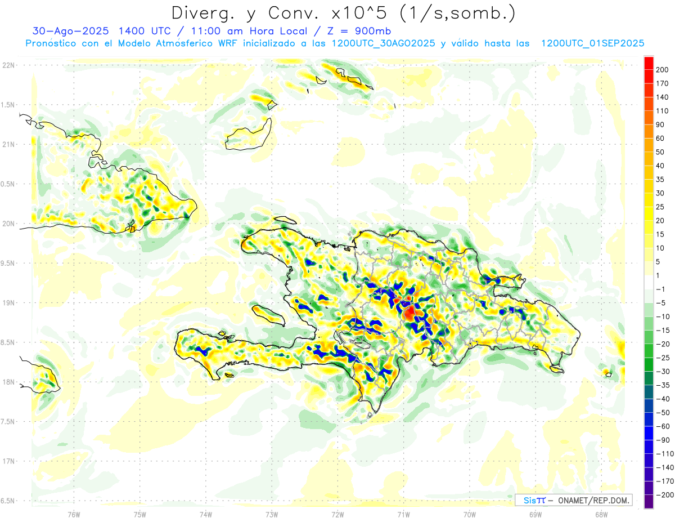Click the green legend swatch between -20 and -25
675x522 pixels.
click(649, 351)
